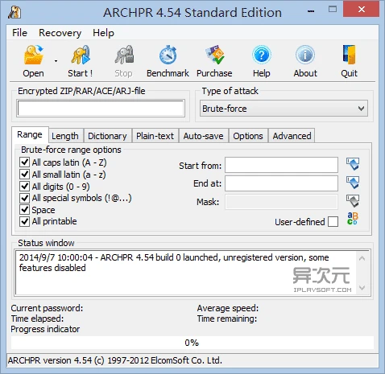385x374 pixels.
Task: Click the Status window scroll down arrow
Action: point(362,288)
